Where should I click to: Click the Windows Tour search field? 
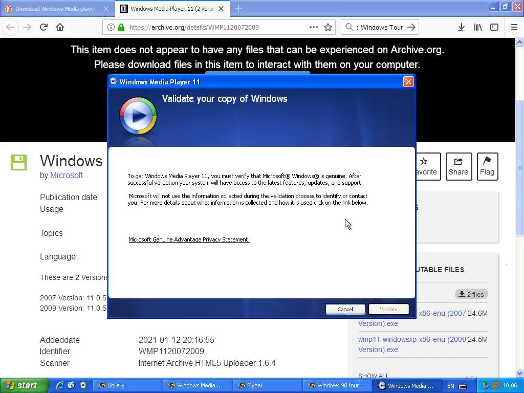pos(380,27)
